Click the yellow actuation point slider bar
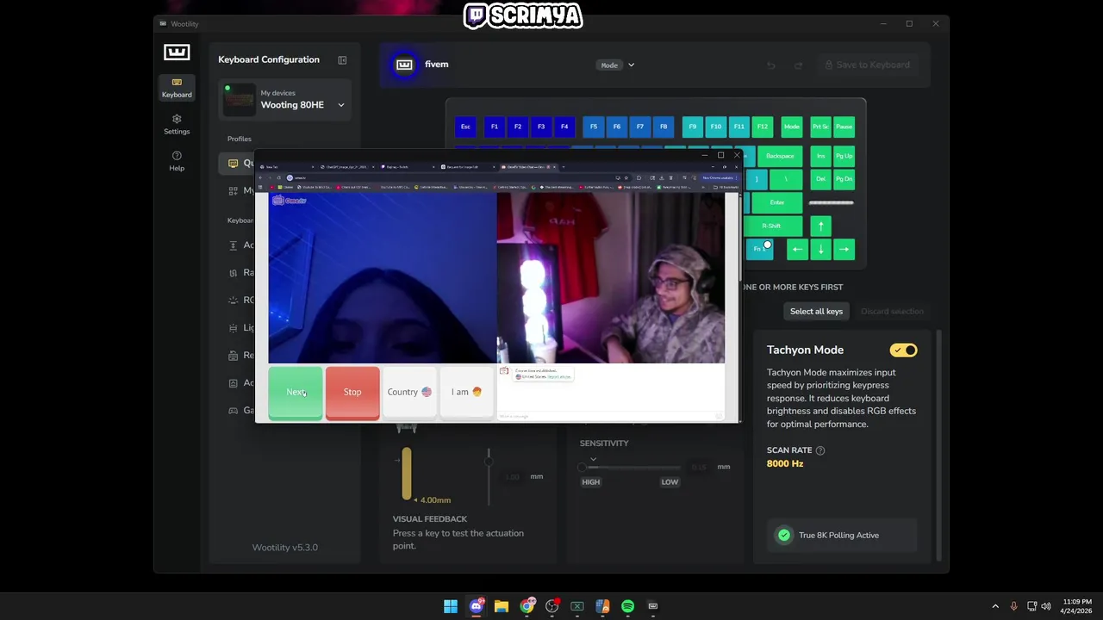Image resolution: width=1103 pixels, height=620 pixels. pyautogui.click(x=406, y=472)
